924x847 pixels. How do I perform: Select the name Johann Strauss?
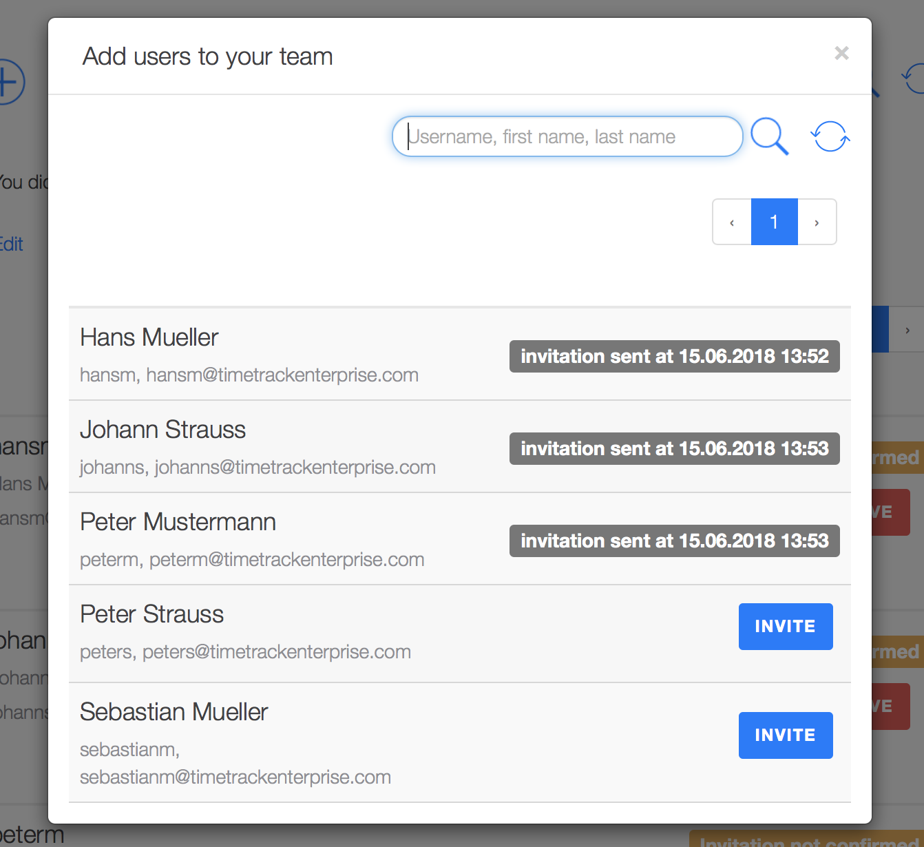tap(163, 430)
